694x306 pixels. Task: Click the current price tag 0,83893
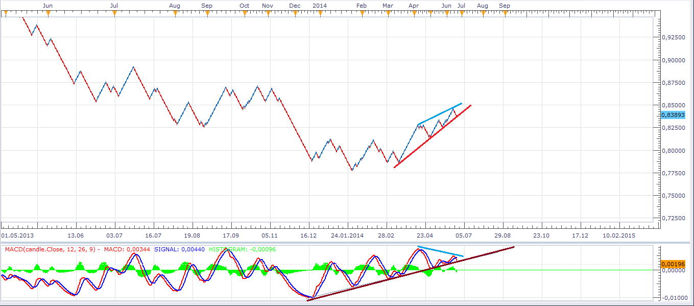click(672, 115)
